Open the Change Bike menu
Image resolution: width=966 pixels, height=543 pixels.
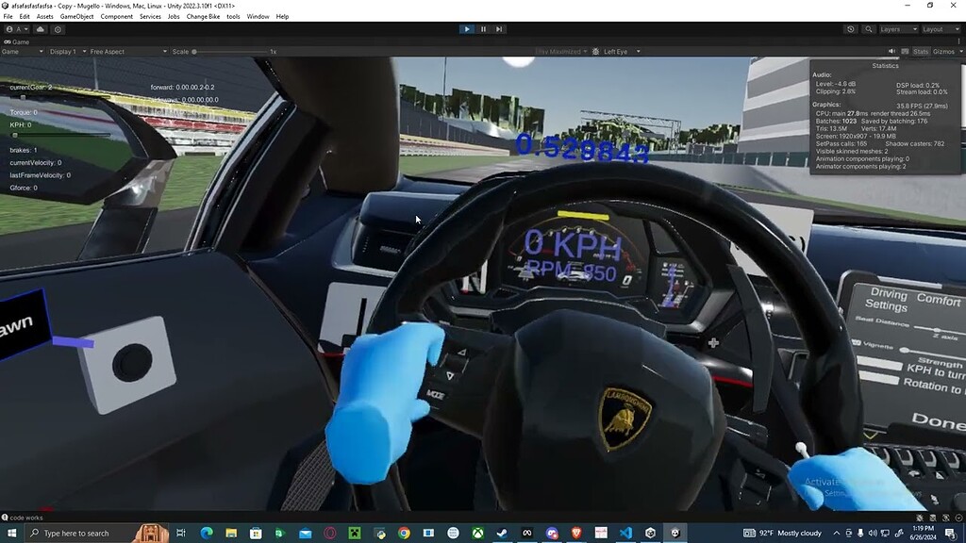pyautogui.click(x=206, y=16)
